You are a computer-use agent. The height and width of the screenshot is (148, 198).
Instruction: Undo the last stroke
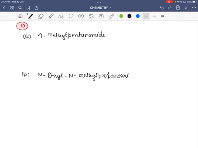pyautogui.click(x=162, y=8)
